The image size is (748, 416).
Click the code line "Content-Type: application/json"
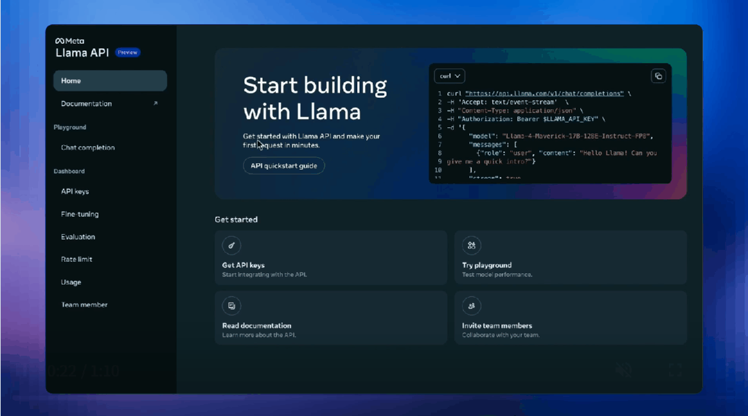pos(515,111)
